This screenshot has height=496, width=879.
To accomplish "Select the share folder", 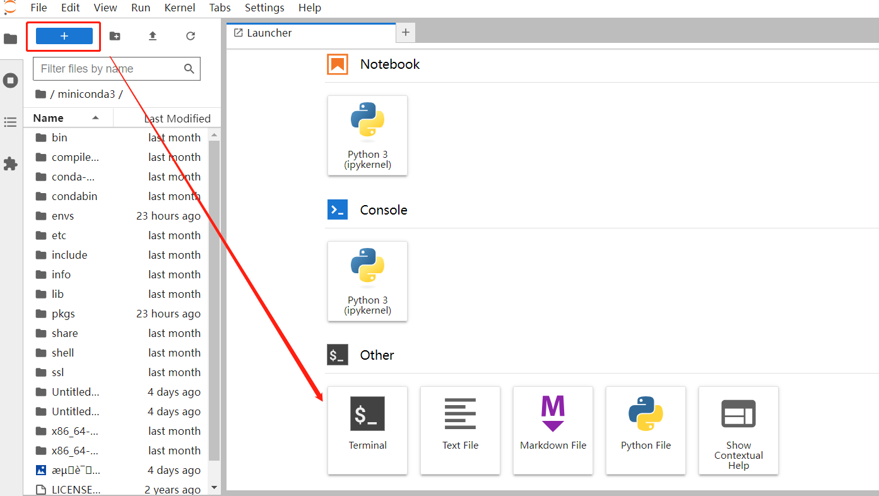I will tap(117, 333).
